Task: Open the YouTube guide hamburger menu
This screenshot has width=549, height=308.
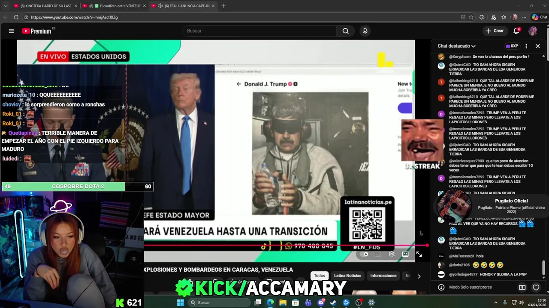Action: [12, 31]
